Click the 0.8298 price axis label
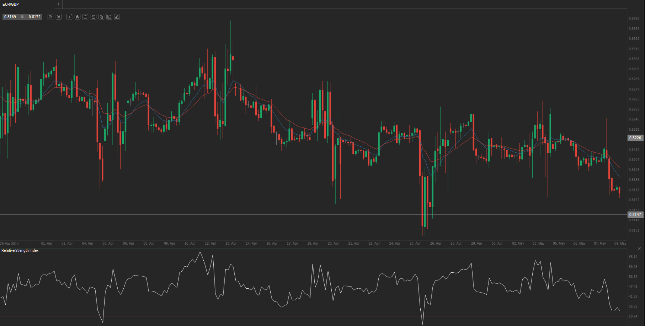Image resolution: width=645 pixels, height=326 pixels. coord(634,69)
